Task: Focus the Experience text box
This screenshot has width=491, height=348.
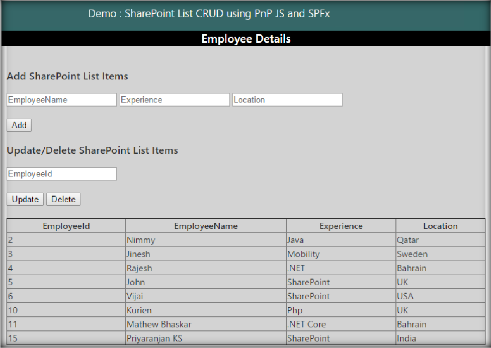Action: point(175,100)
